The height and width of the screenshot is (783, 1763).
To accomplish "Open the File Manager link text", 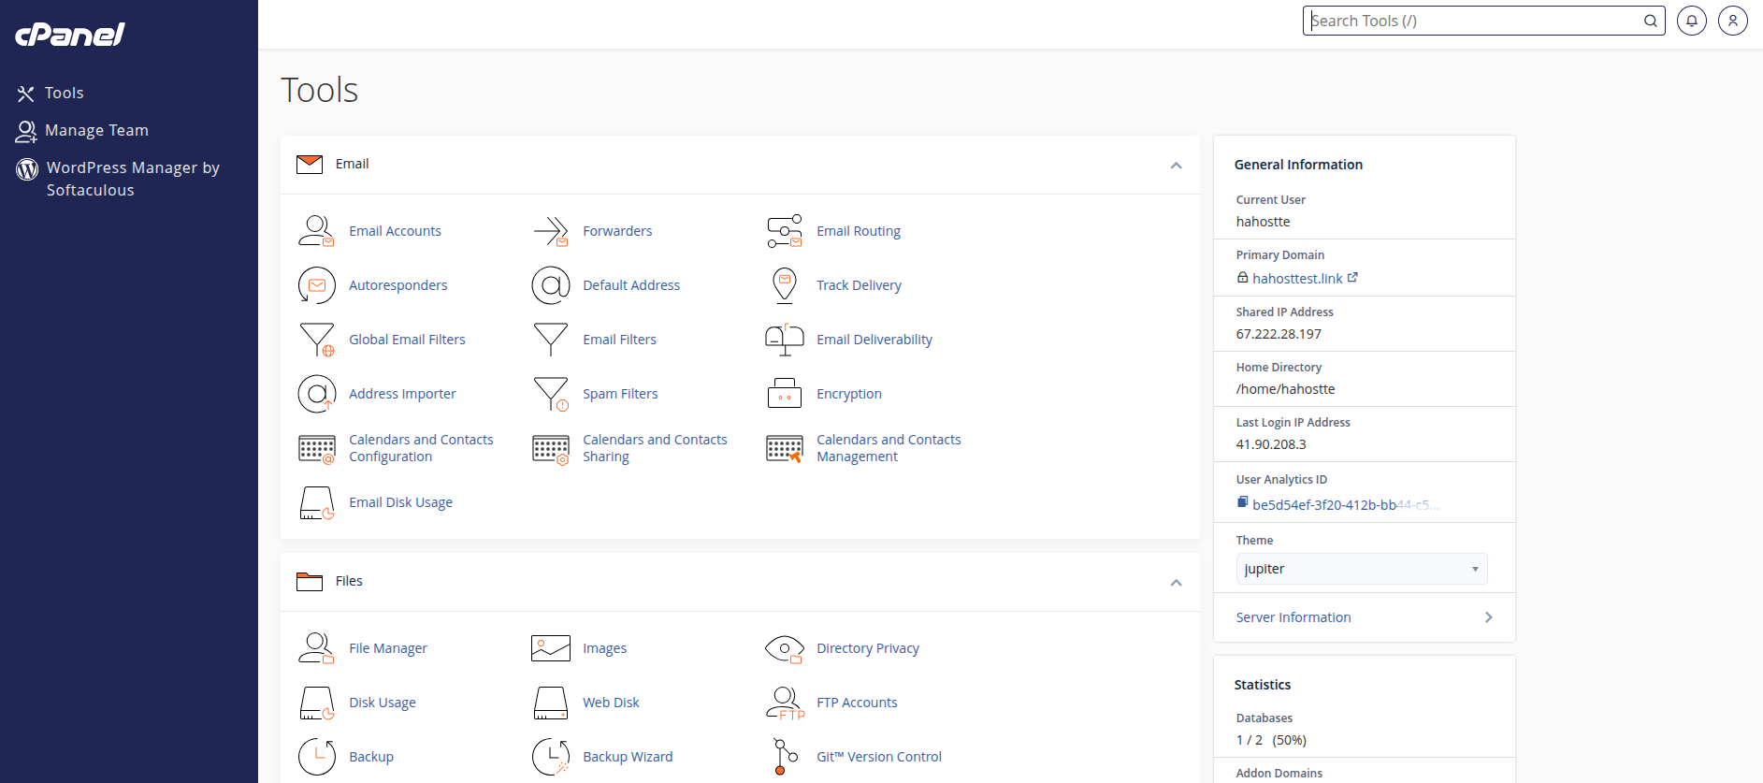I will click(388, 648).
